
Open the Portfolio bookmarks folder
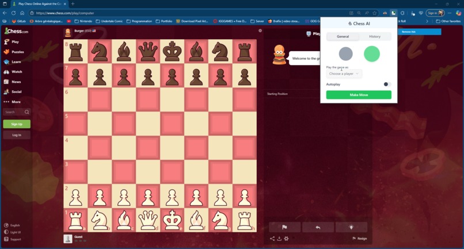[x=164, y=21]
